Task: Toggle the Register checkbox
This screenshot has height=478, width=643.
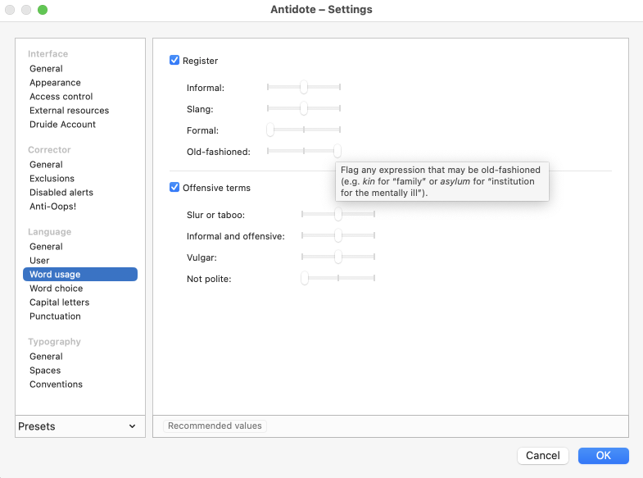Action: click(174, 61)
